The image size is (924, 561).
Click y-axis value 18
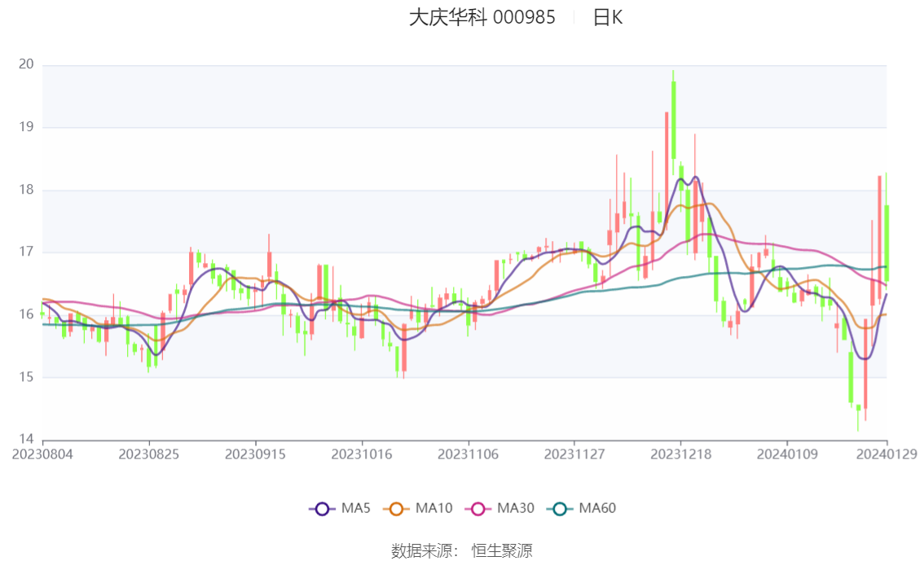27,190
